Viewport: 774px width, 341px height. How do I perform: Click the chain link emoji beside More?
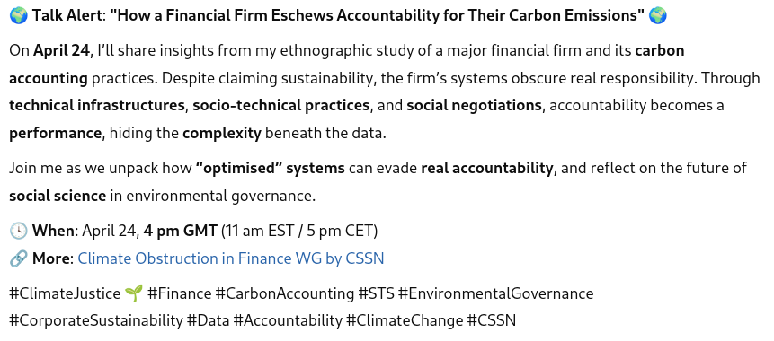18,258
